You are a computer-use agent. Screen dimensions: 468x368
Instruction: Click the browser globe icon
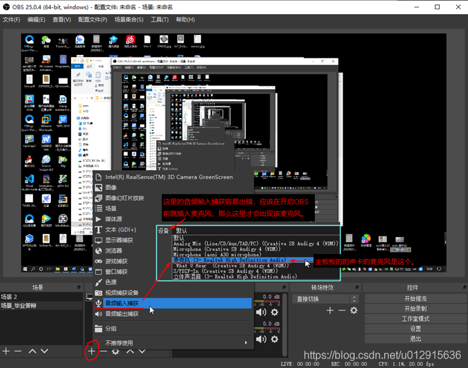pyautogui.click(x=99, y=251)
